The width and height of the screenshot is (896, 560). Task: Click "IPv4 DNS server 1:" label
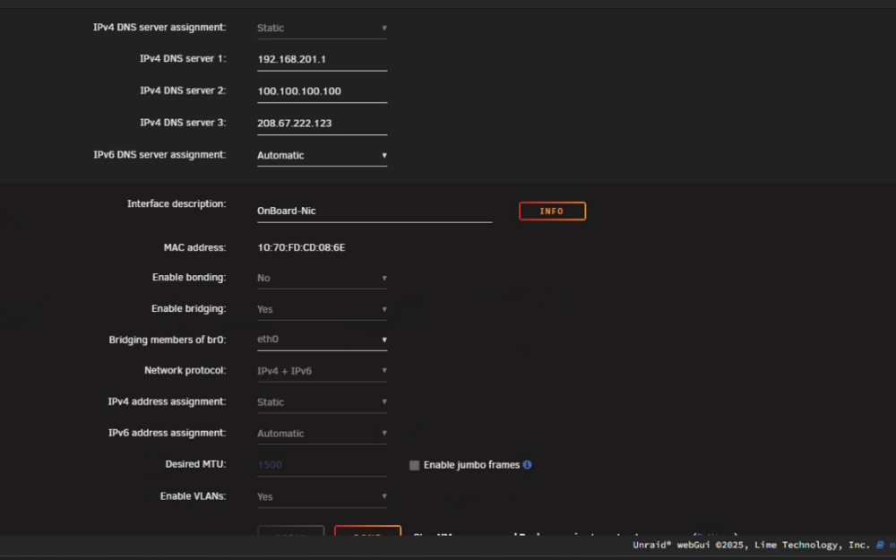tap(183, 58)
